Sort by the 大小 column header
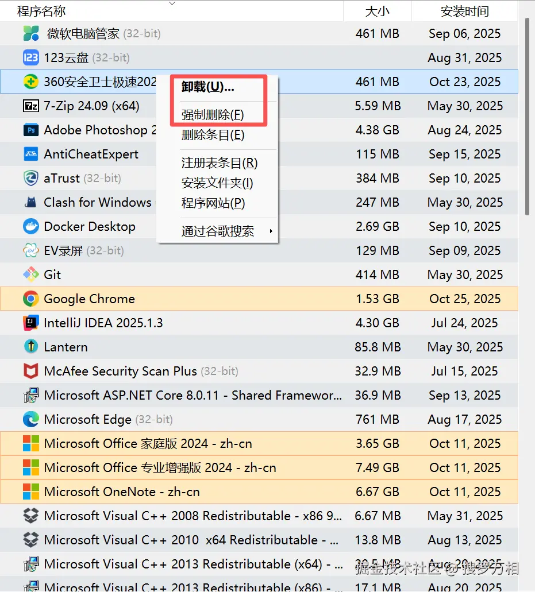The height and width of the screenshot is (592, 535). coord(378,11)
